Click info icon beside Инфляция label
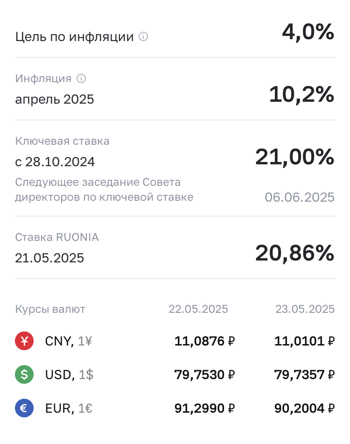This screenshot has width=350, height=444. 81,78
